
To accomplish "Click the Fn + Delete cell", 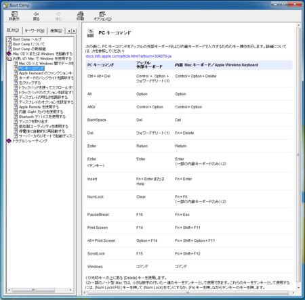I will pyautogui.click(x=184, y=133).
